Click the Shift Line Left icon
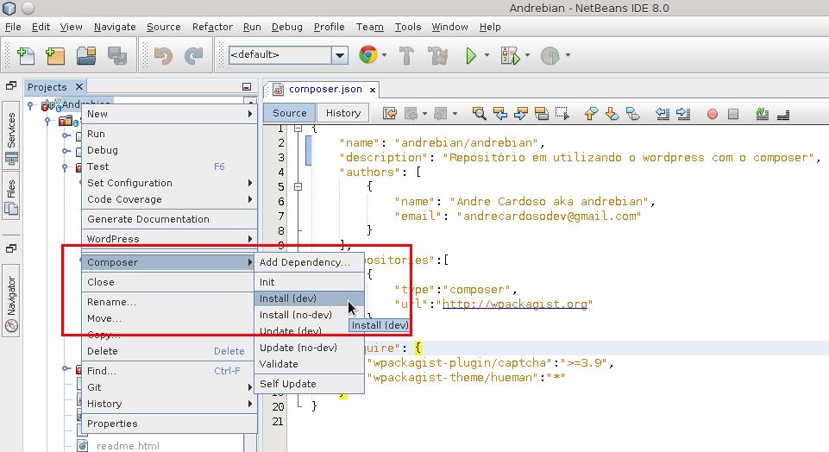This screenshot has height=452, width=829. point(662,113)
